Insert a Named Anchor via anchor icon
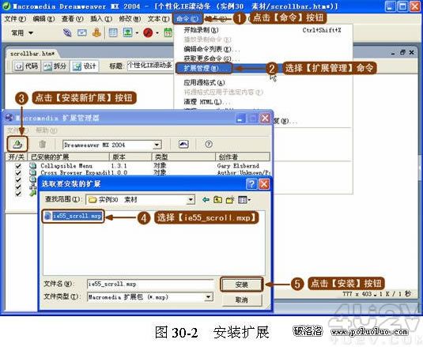Image resolution: width=423 pixels, height=347 pixels. (x=96, y=33)
